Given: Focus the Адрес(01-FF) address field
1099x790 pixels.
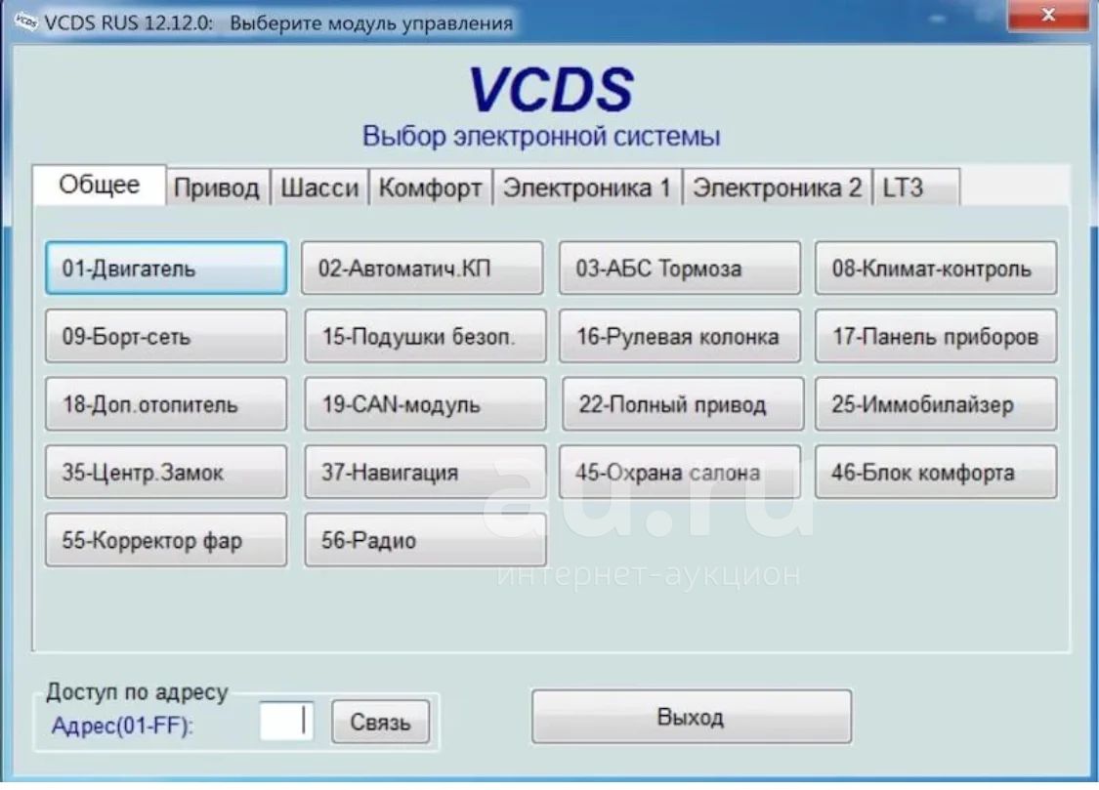Looking at the screenshot, I should click(x=286, y=722).
